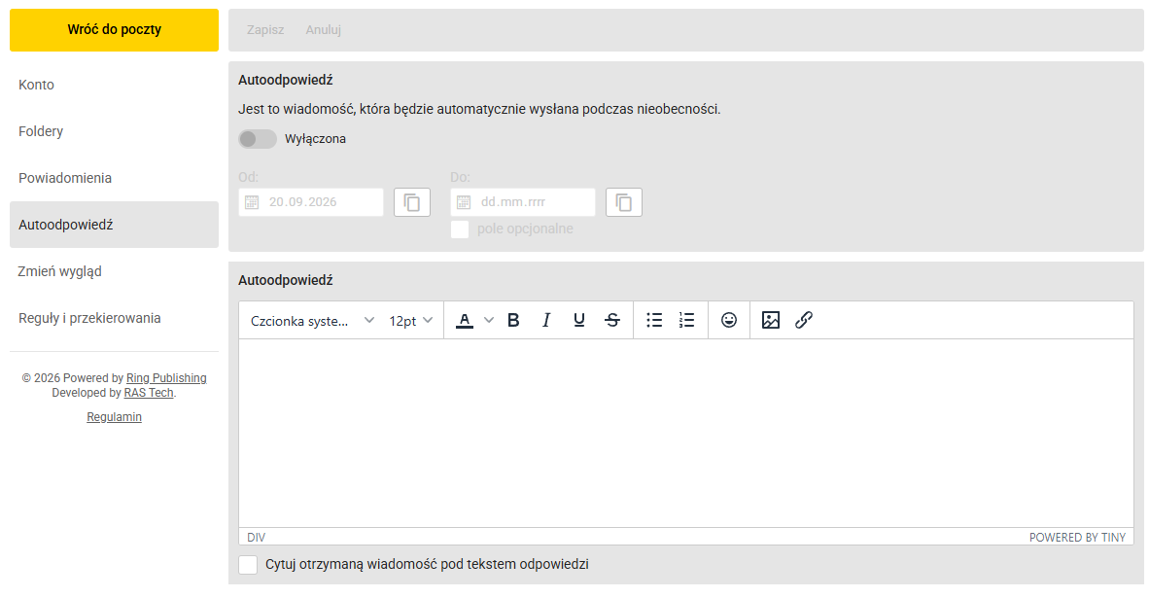This screenshot has height=598, width=1149.
Task: Open Reguły i przekierowania section
Action: coord(115,318)
